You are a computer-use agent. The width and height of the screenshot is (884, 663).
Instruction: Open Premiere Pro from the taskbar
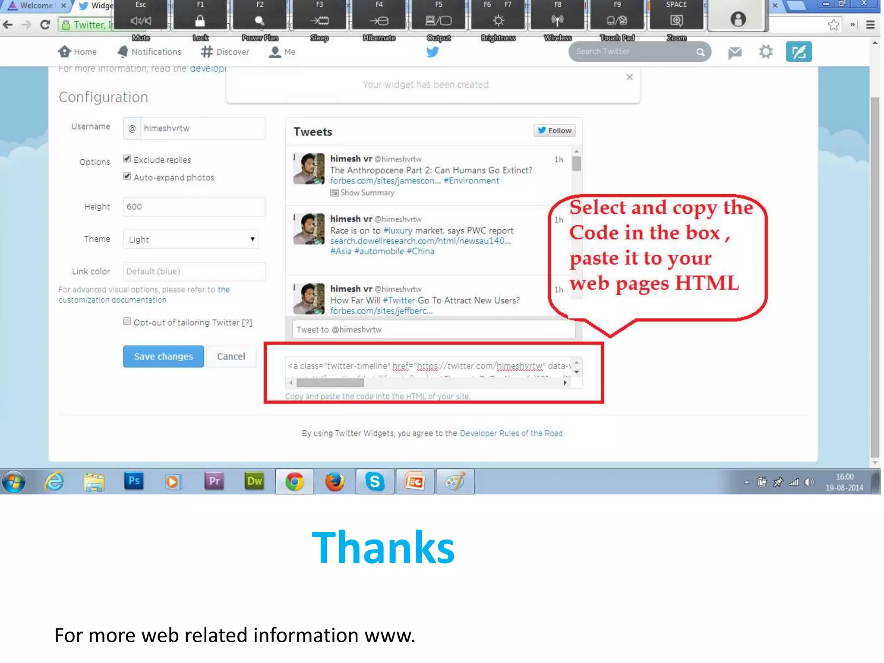tap(214, 481)
